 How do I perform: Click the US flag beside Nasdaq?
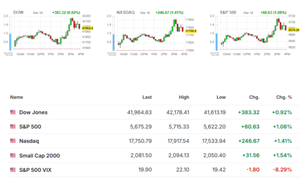[13, 141]
